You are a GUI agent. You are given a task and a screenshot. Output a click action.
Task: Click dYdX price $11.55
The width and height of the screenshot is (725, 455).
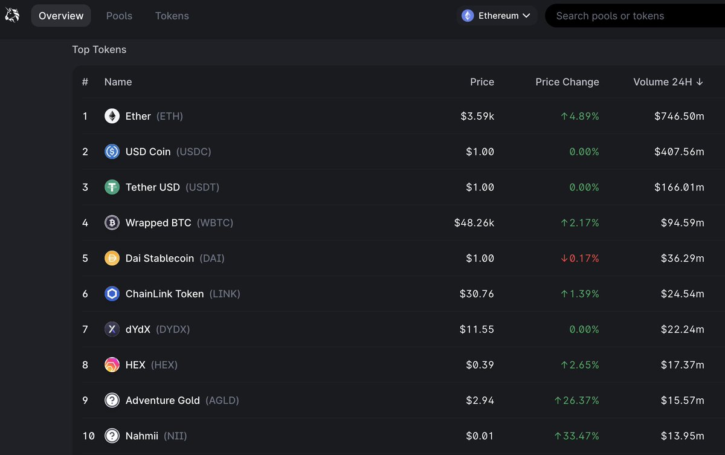point(477,329)
